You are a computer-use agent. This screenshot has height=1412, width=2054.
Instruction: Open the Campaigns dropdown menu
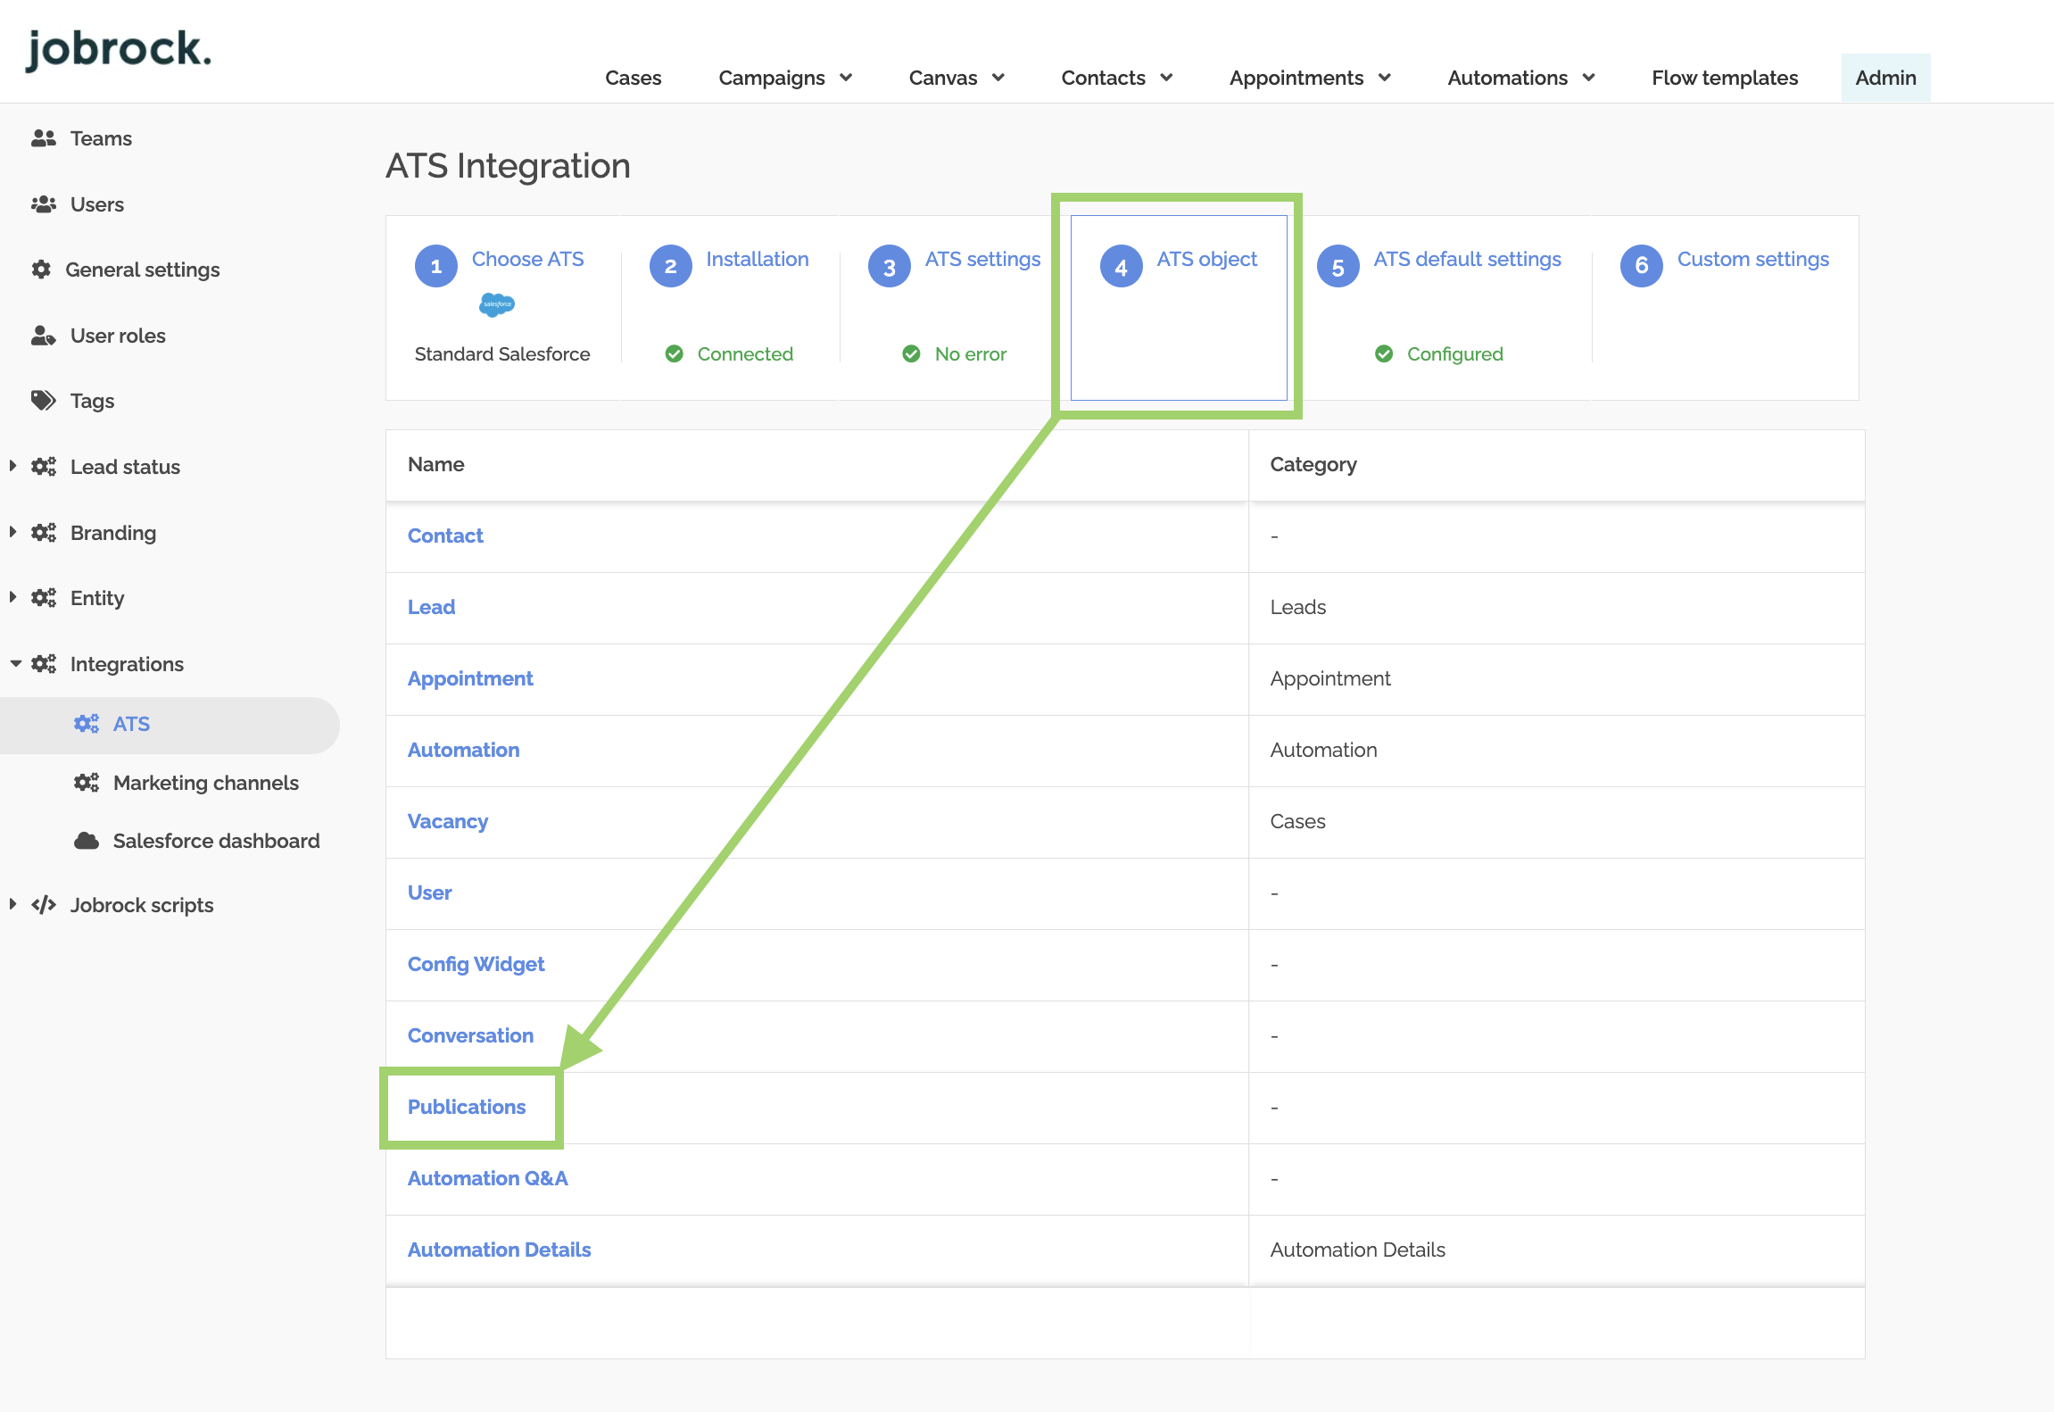click(784, 78)
